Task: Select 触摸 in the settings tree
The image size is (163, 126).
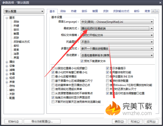Action: click(16, 34)
